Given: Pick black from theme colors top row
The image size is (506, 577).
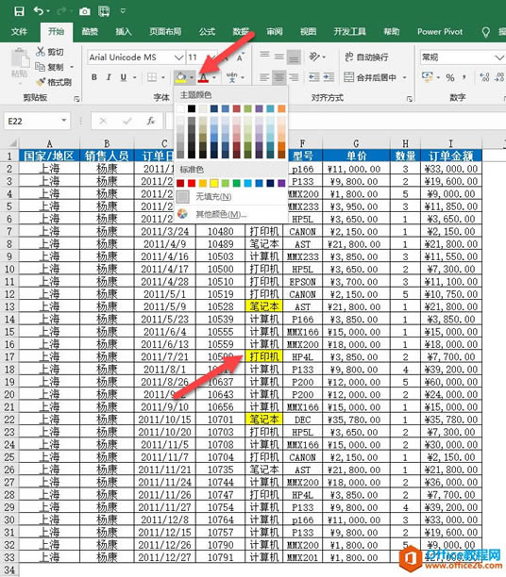Looking at the screenshot, I should (x=192, y=108).
